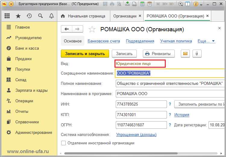This screenshot has height=157, width=226.
Task: Close the Организации tab
Action: coord(140,16)
